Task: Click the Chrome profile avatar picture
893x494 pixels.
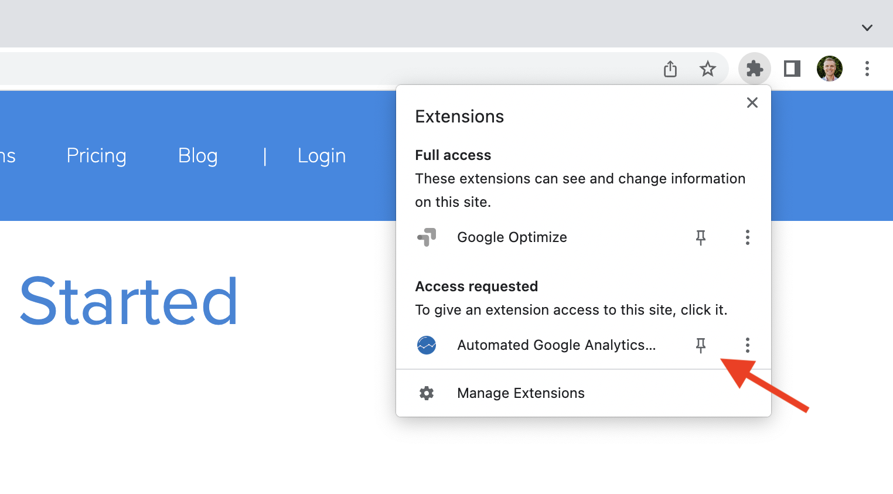Action: tap(830, 69)
